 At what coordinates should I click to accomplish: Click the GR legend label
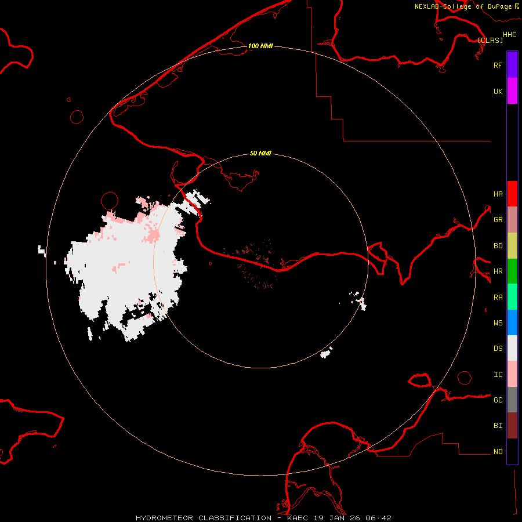click(x=498, y=220)
